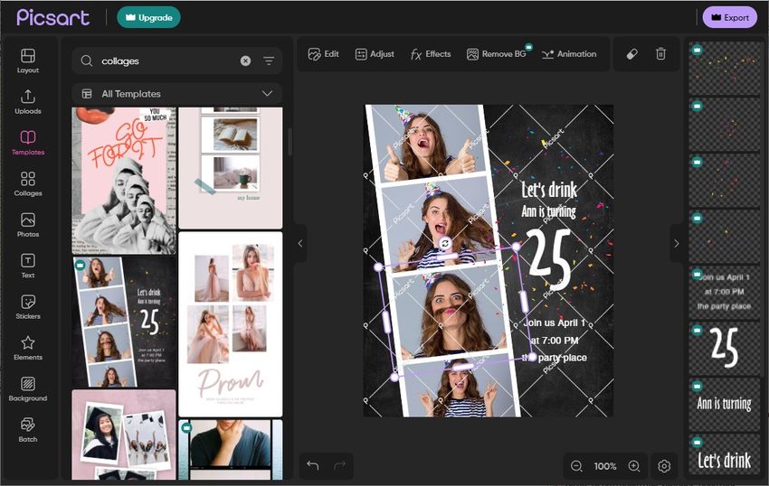Click the eraser tool icon
The image size is (769, 486).
click(631, 54)
